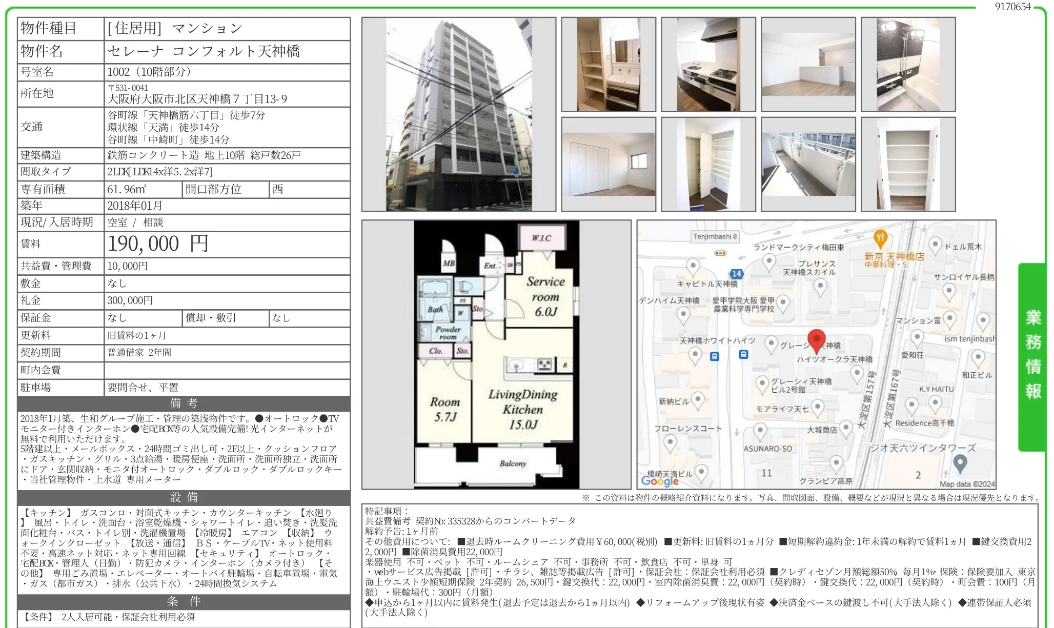Open the washbasin and shelving photo
The width and height of the screenshot is (1054, 628).
click(608, 65)
